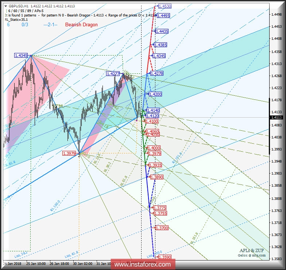Select the red 'Bearish Dragon' pattern label
286x270 pixels.
81,24
